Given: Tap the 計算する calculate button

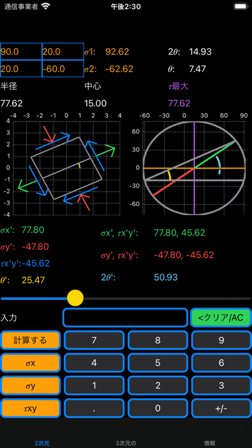Looking at the screenshot, I should (30, 340).
